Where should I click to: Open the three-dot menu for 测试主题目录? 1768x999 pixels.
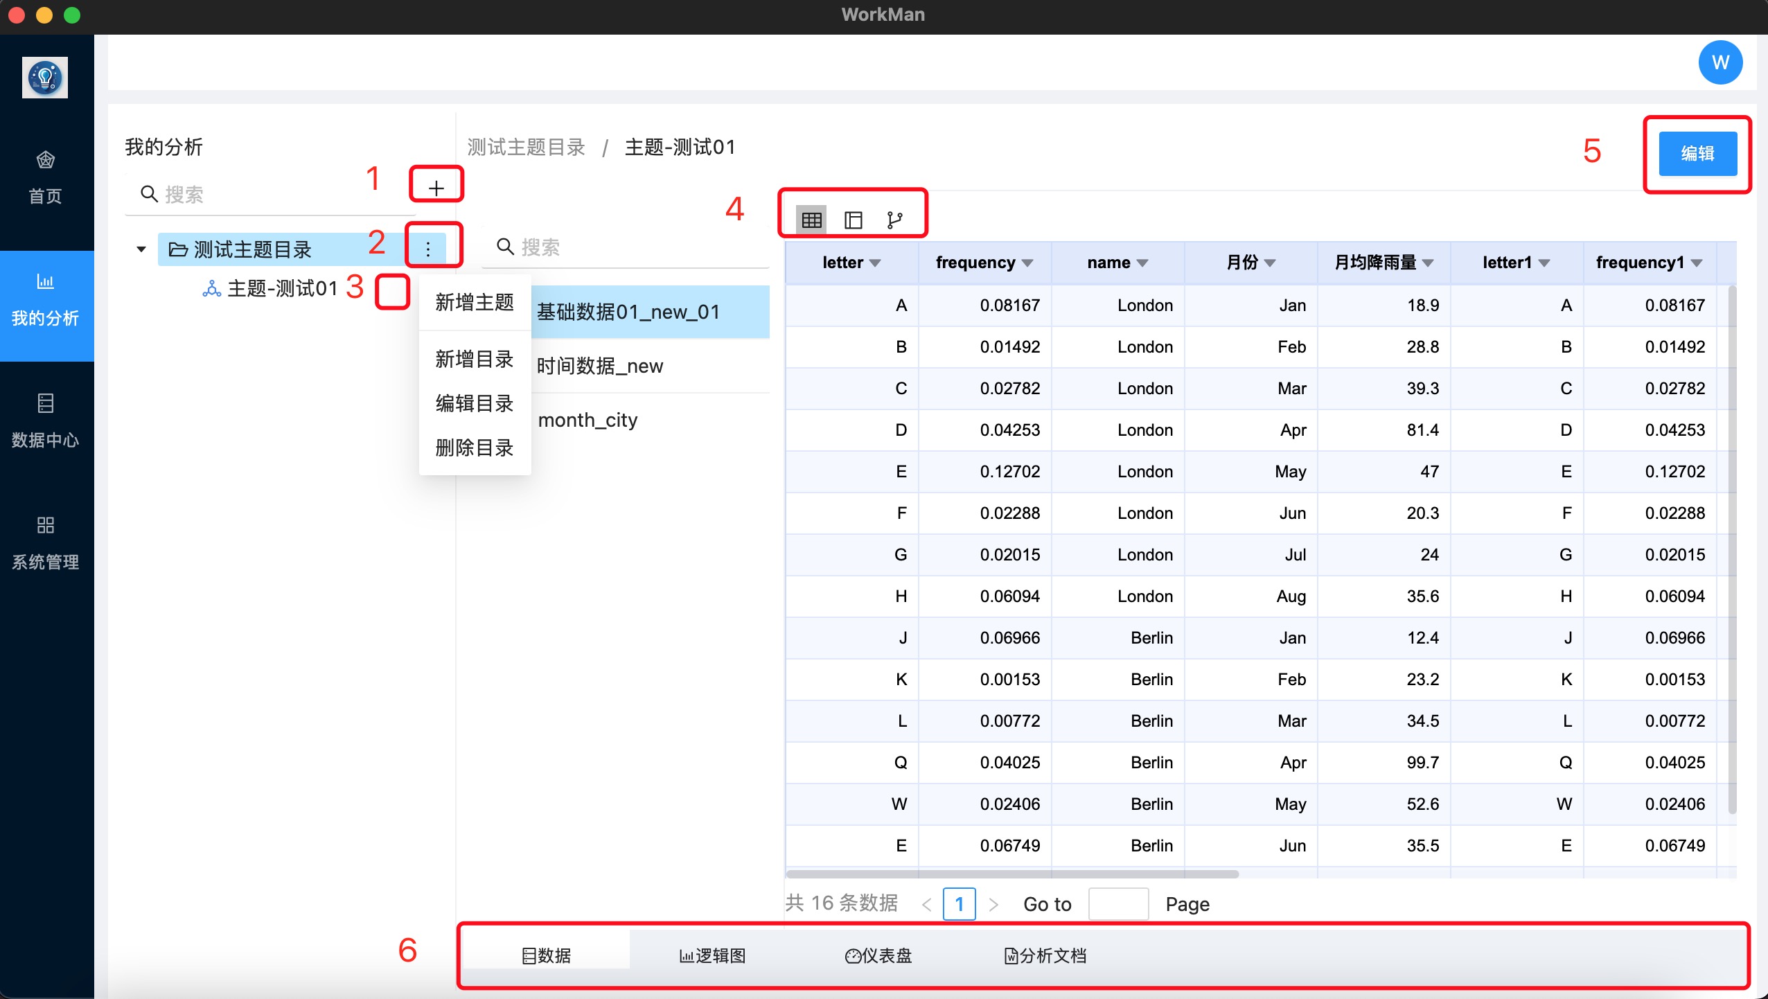tap(428, 249)
